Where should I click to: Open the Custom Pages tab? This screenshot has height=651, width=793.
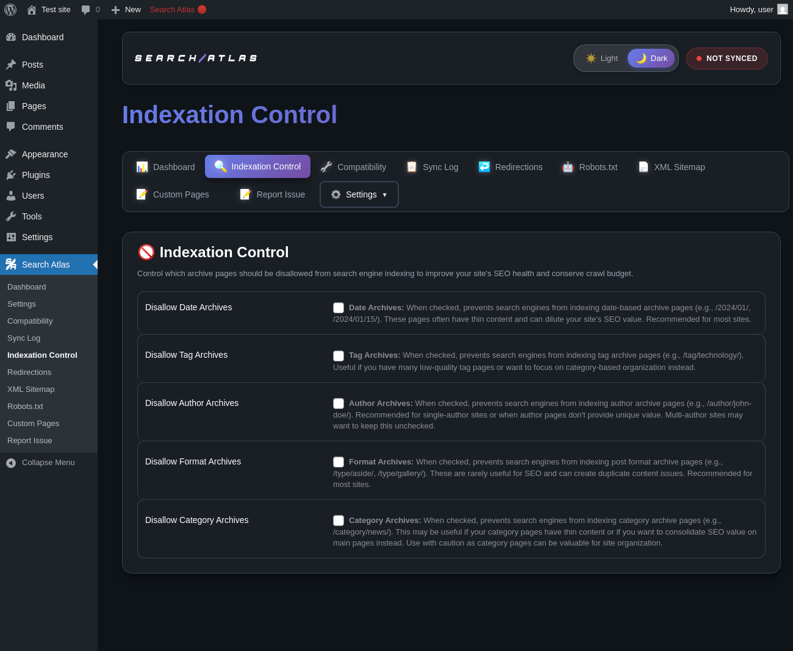173,194
